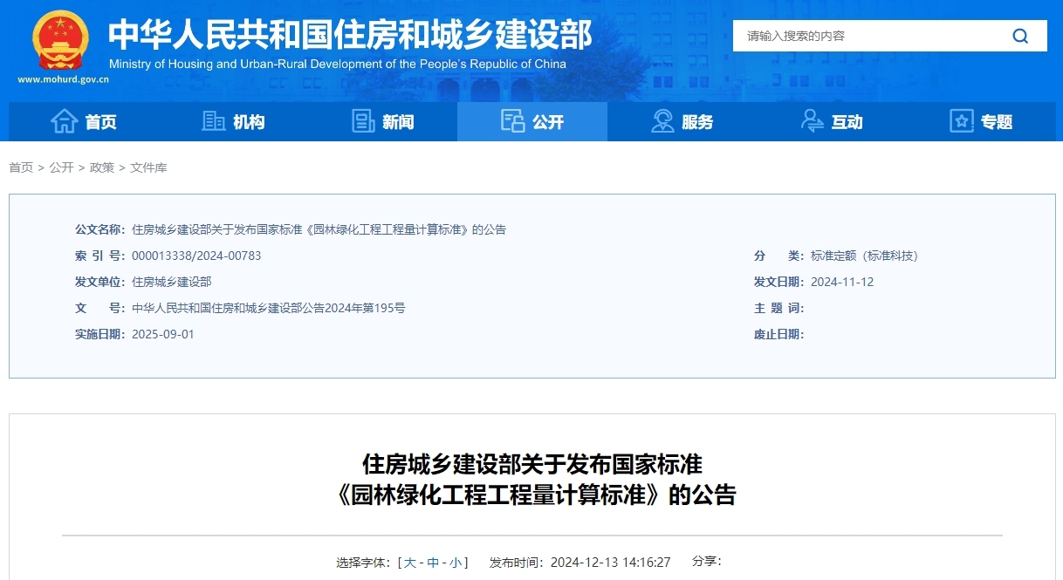Screen dimensions: 1063x580
Task: Open the 文件库 breadcrumb link
Action: click(150, 167)
